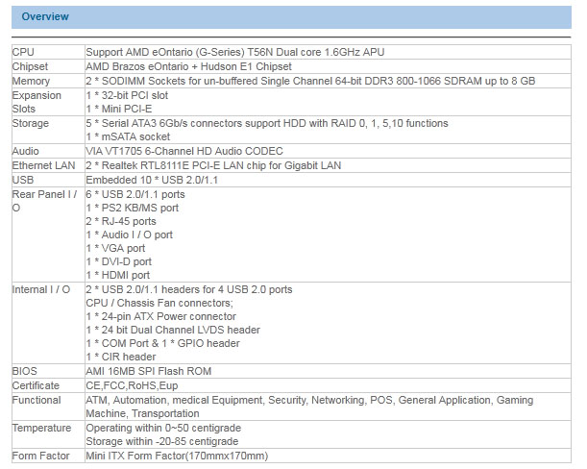Select the Mini ITX Form Factor value
Image resolution: width=587 pixels, height=469 pixels.
point(177,456)
